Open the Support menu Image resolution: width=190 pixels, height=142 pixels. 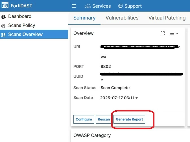130,6
